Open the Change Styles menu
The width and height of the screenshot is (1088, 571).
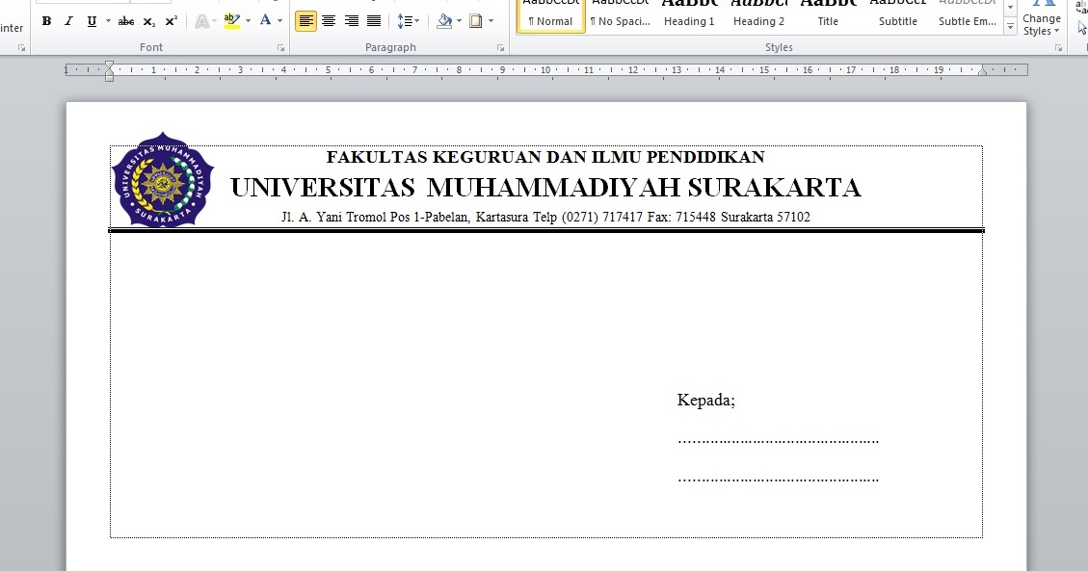1042,19
